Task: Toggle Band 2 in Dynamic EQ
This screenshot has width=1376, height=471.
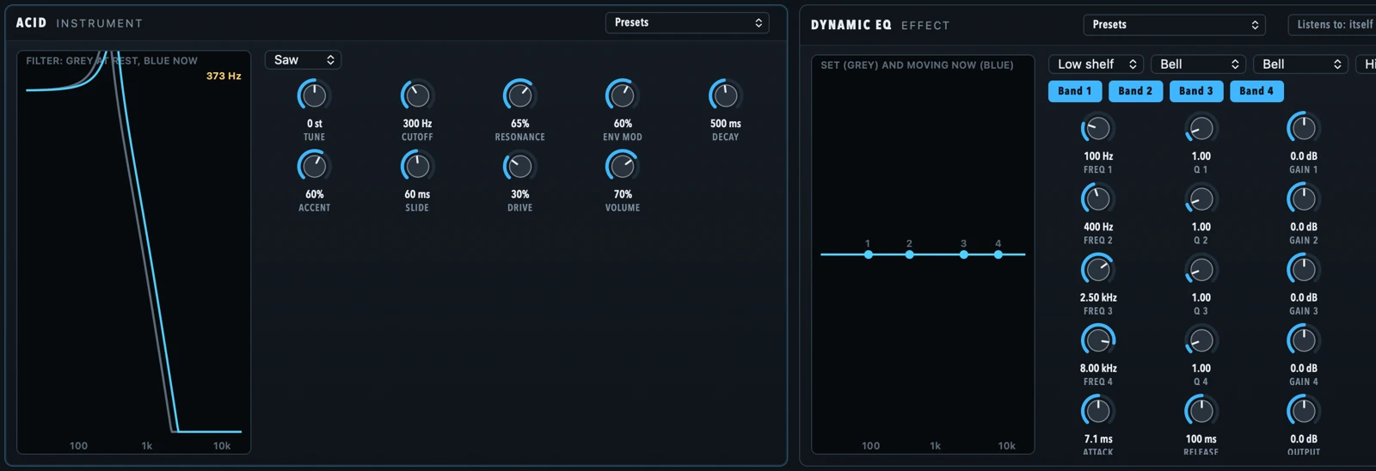Action: pyautogui.click(x=1135, y=91)
